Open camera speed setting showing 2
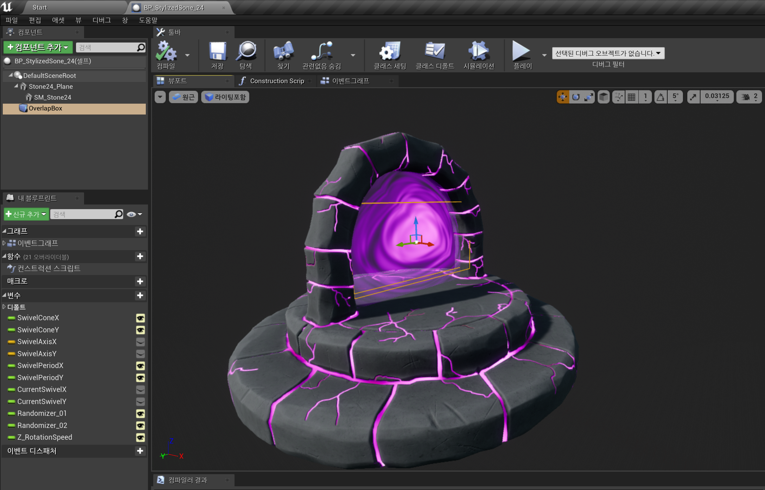The width and height of the screenshot is (765, 490). click(749, 97)
